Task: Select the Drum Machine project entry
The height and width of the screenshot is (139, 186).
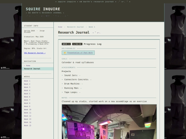Action: (73, 84)
